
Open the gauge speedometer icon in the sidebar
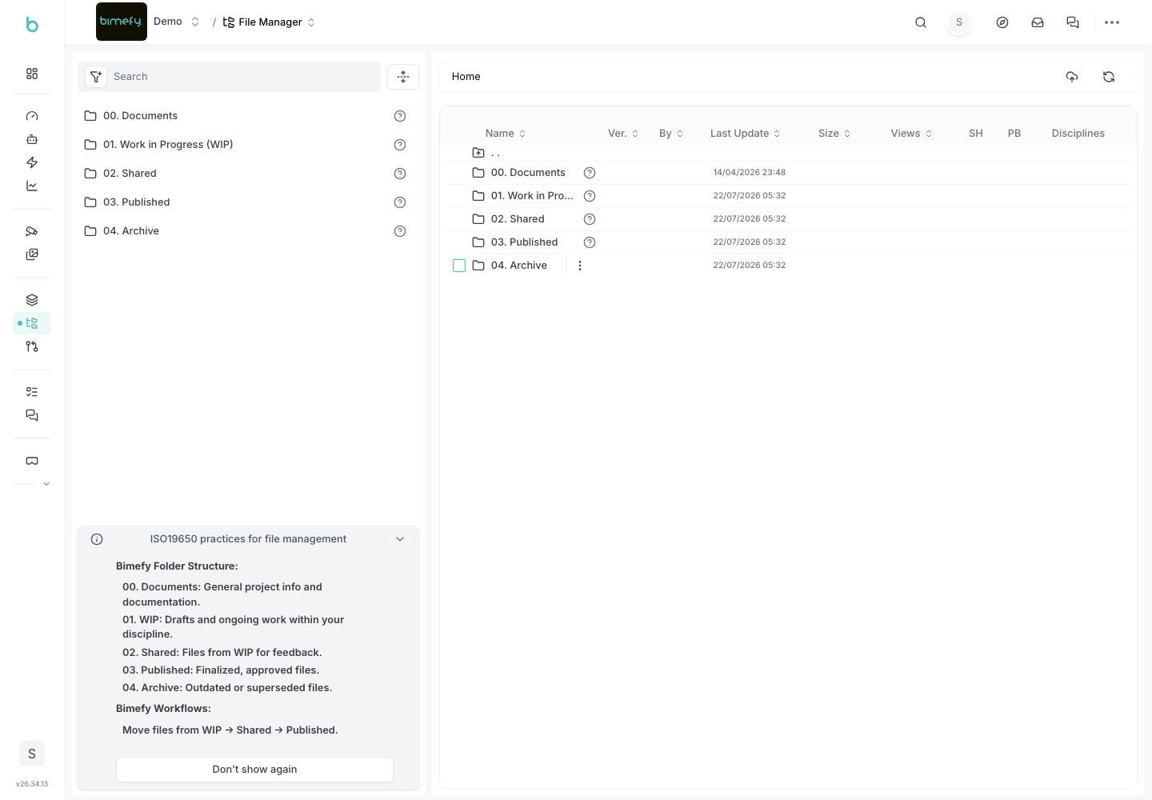point(32,116)
